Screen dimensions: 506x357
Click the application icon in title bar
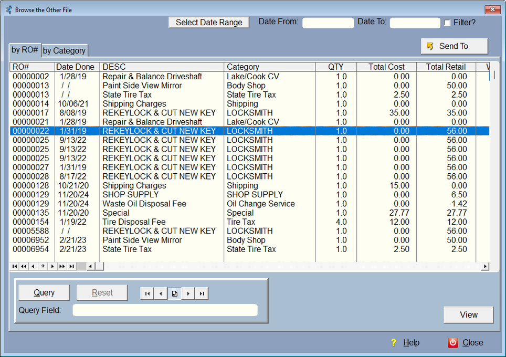tap(9, 9)
